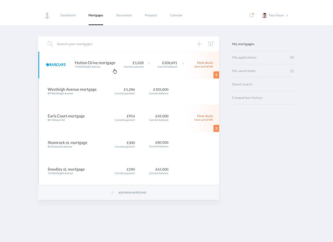Image resolution: width=333 pixels, height=242 pixels.
Task: Go to the Property tab
Action: pyautogui.click(x=151, y=15)
